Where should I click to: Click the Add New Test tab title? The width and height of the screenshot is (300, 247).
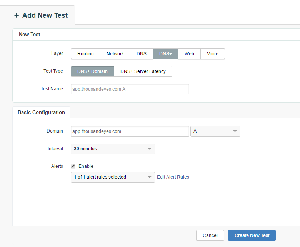pyautogui.click(x=45, y=16)
